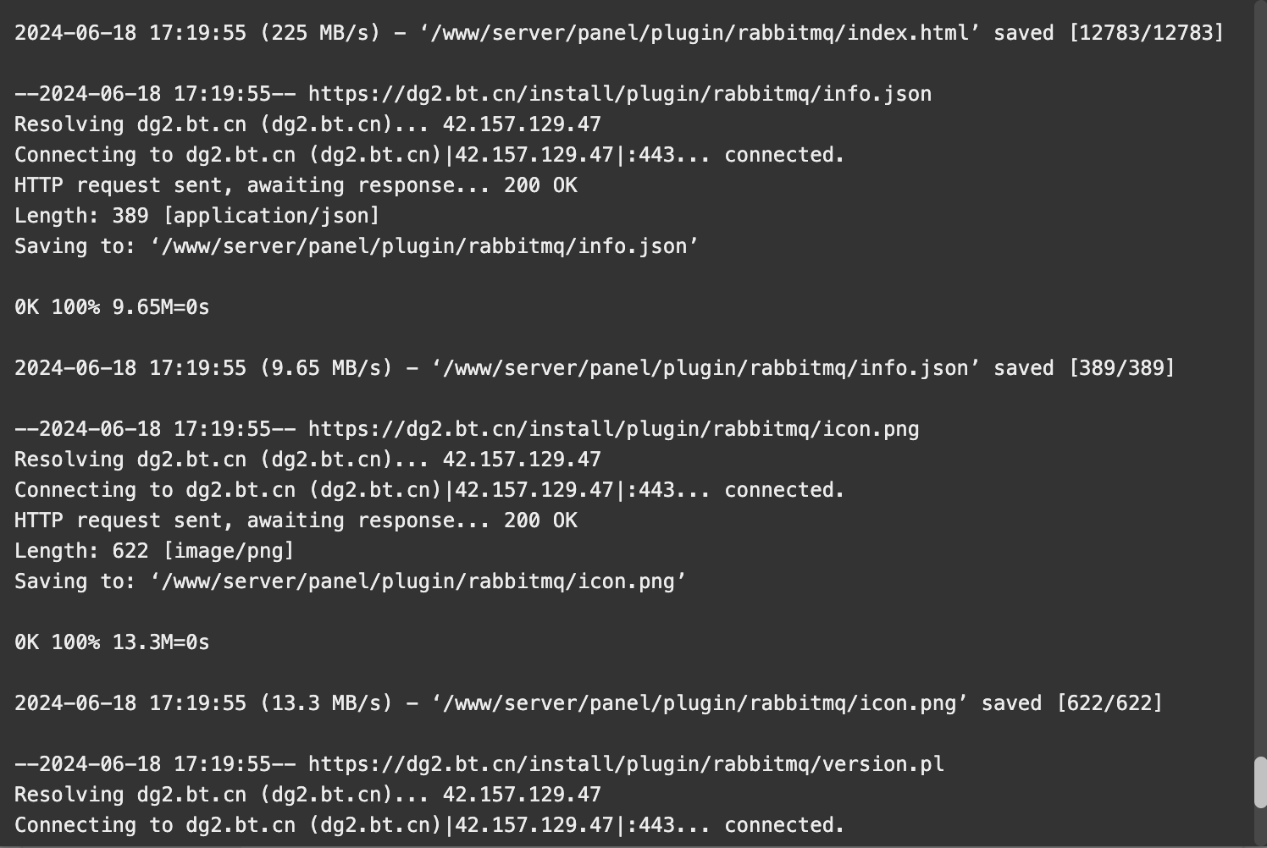Click the 'saved [622/622]' text
Screen dimensions: 1267x848
(1072, 703)
